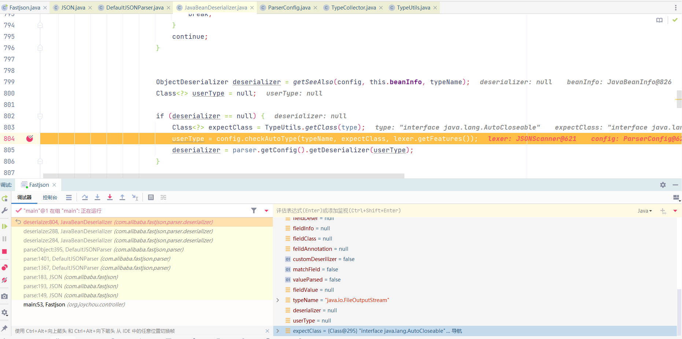Click checkAutoType method call on line 804
The width and height of the screenshot is (682, 339).
point(271,139)
